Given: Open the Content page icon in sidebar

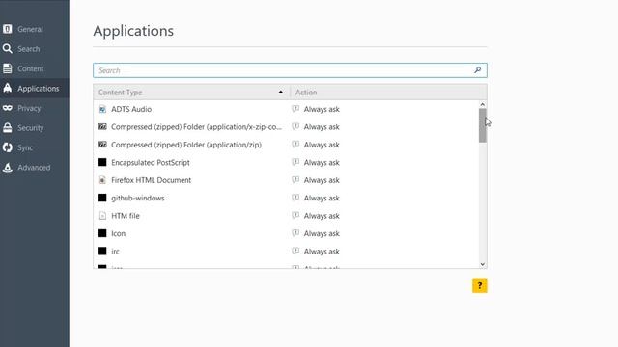Looking at the screenshot, I should click(x=7, y=68).
